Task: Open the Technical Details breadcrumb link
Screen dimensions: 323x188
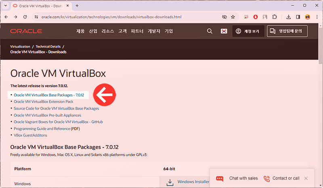Action: (48, 46)
